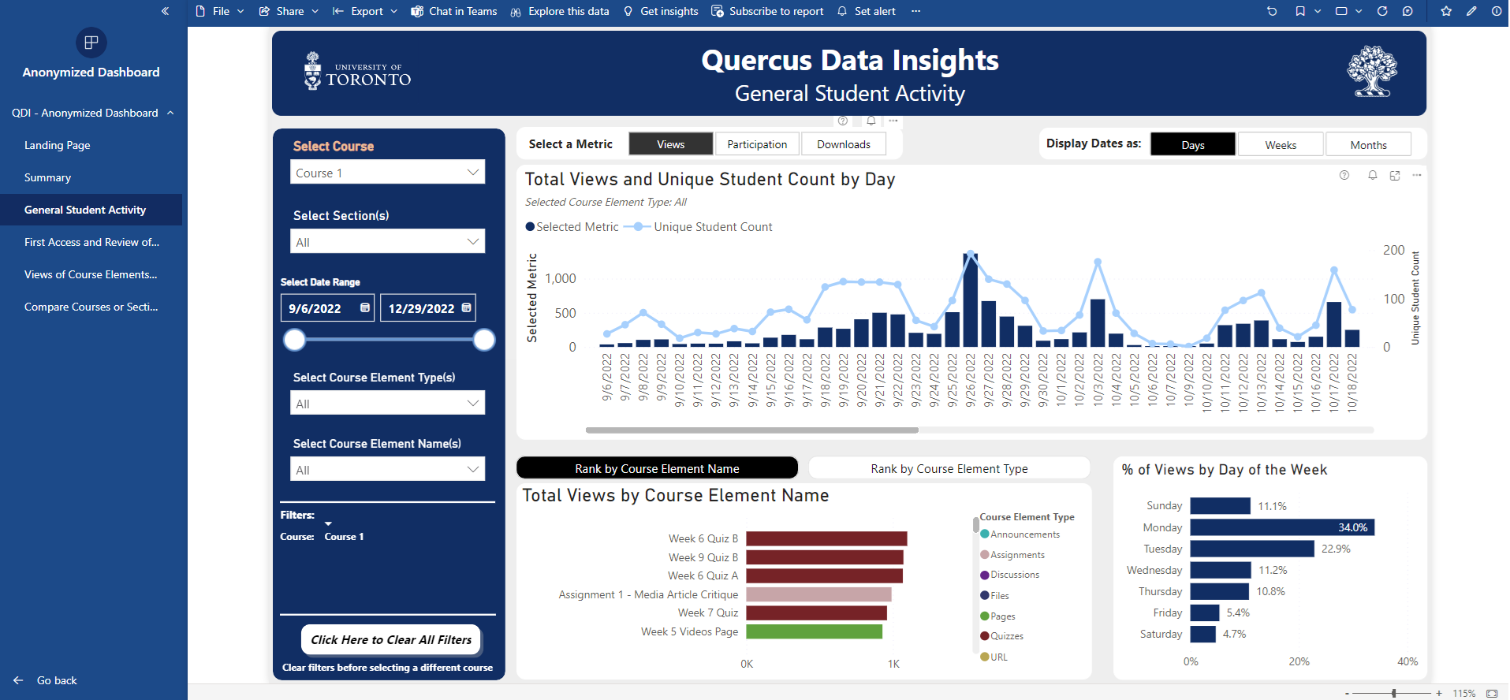Image resolution: width=1510 pixels, height=700 pixels.
Task: Click Here to Clear All Filters button
Action: pos(391,639)
